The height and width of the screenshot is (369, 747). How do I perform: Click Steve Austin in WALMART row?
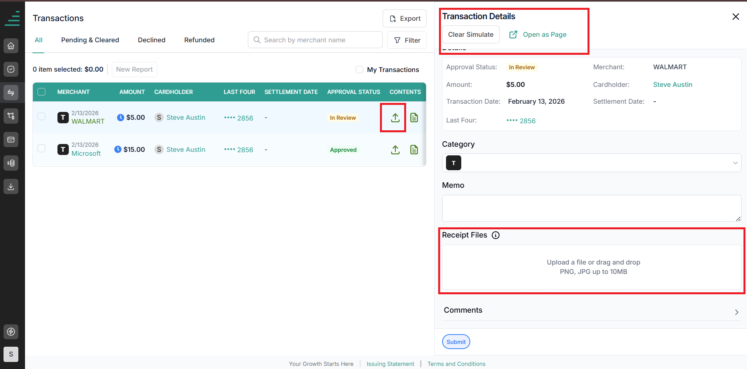[x=186, y=117]
